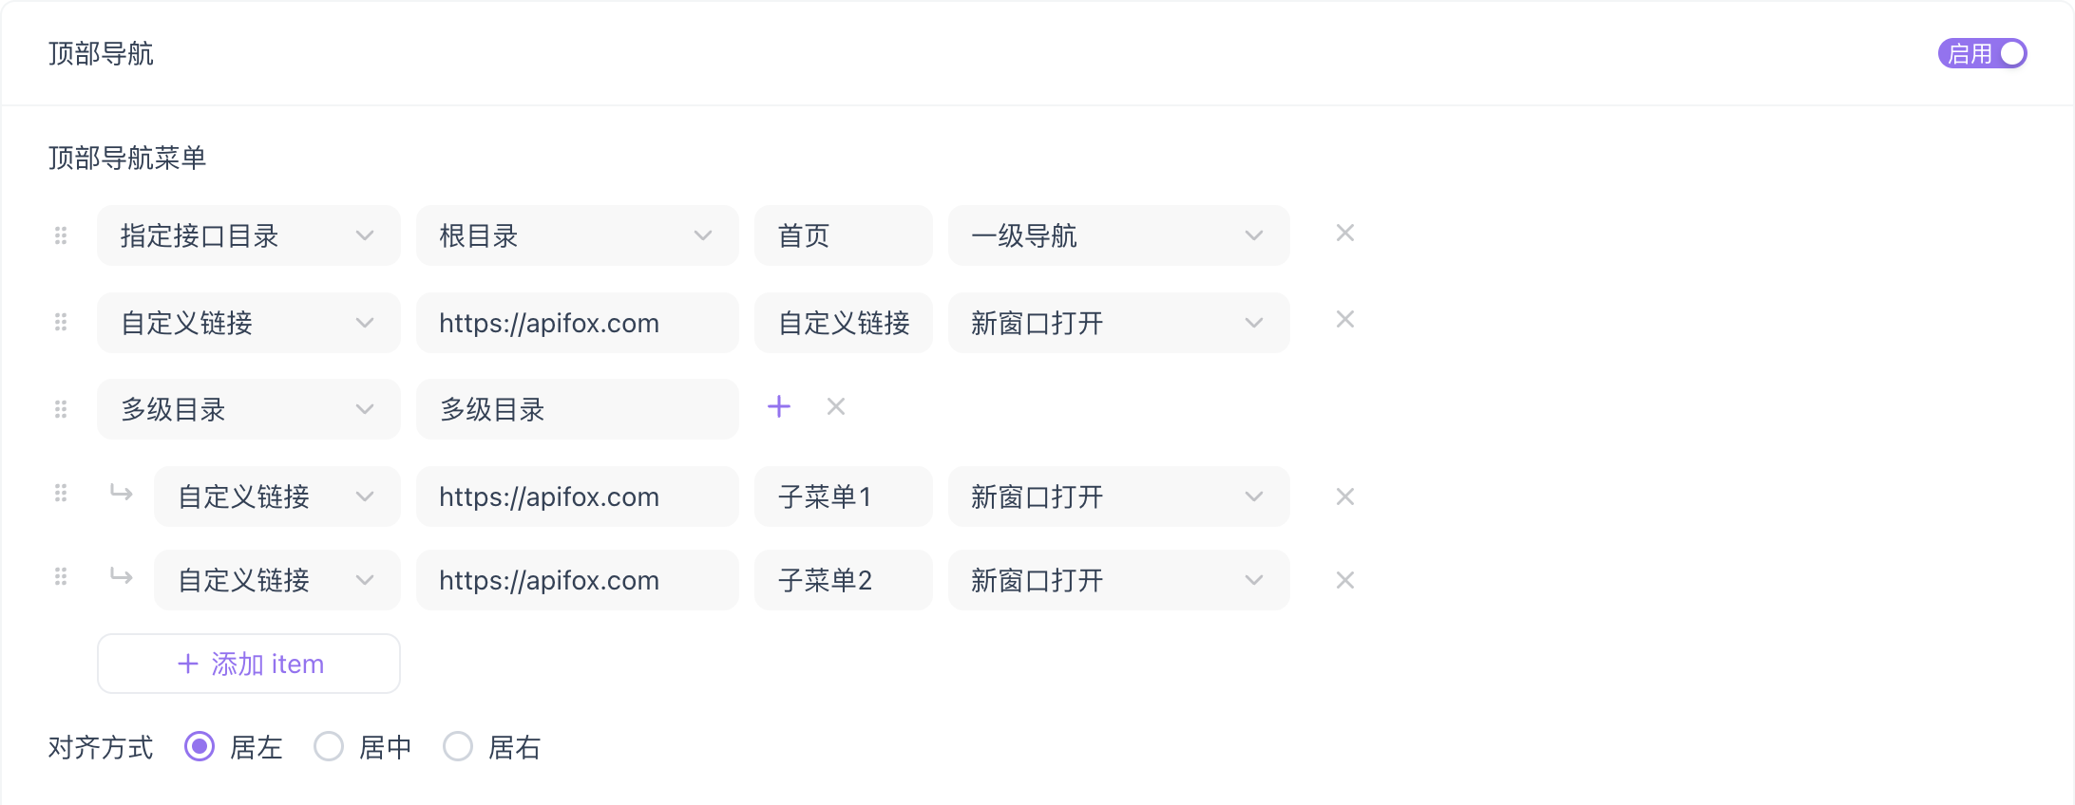Viewport: 2075px width, 805px height.
Task: Remove the 首页 navigation item via X icon
Action: tap(1344, 233)
